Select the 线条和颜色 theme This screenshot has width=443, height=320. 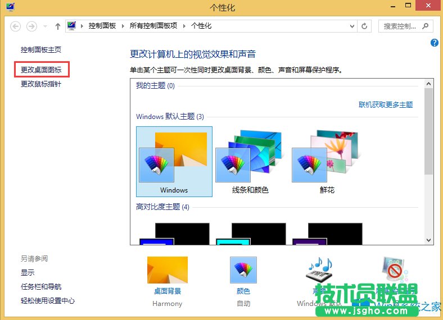pyautogui.click(x=250, y=162)
